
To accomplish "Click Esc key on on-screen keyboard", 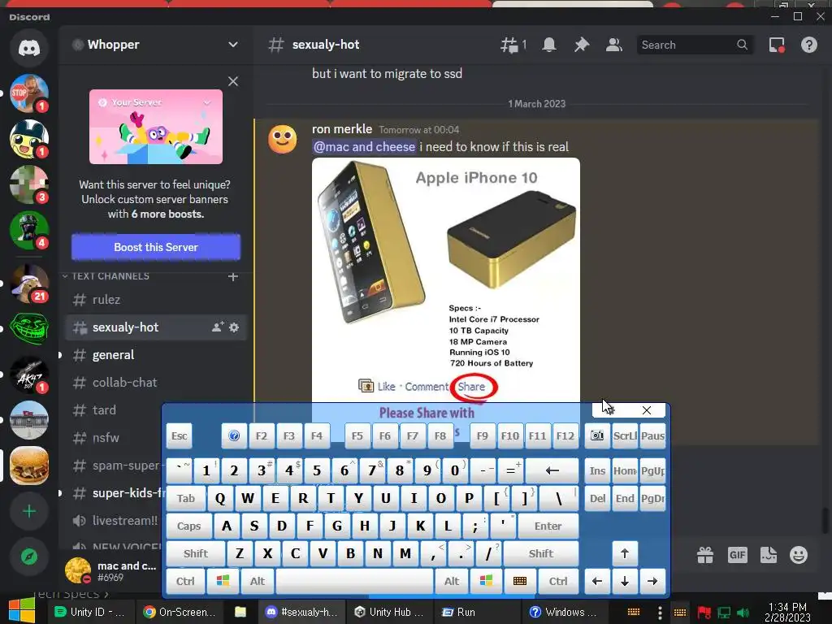I will pyautogui.click(x=180, y=436).
